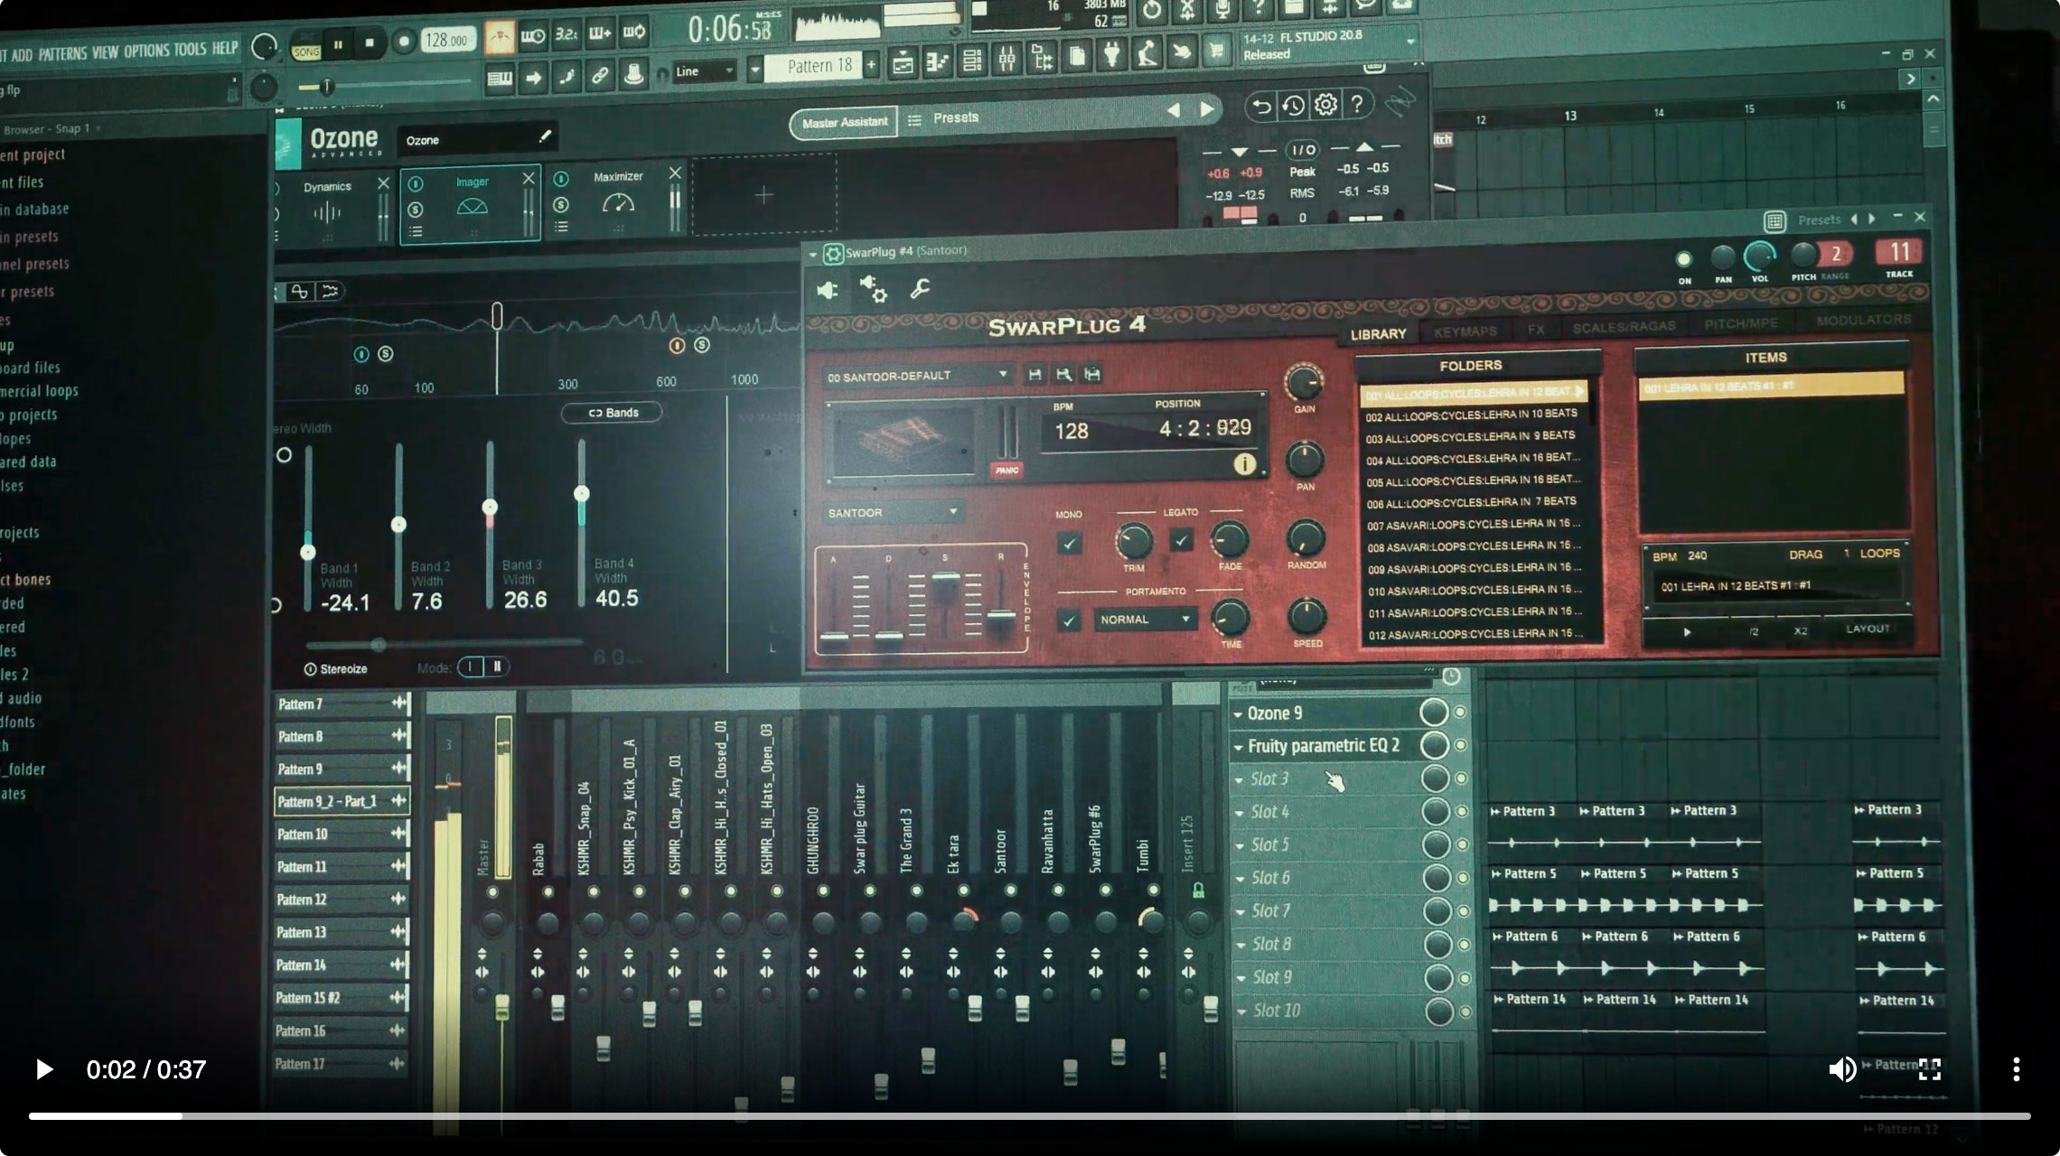Screen dimensions: 2060x1156
Task: Click the Bands link button
Action: [613, 413]
